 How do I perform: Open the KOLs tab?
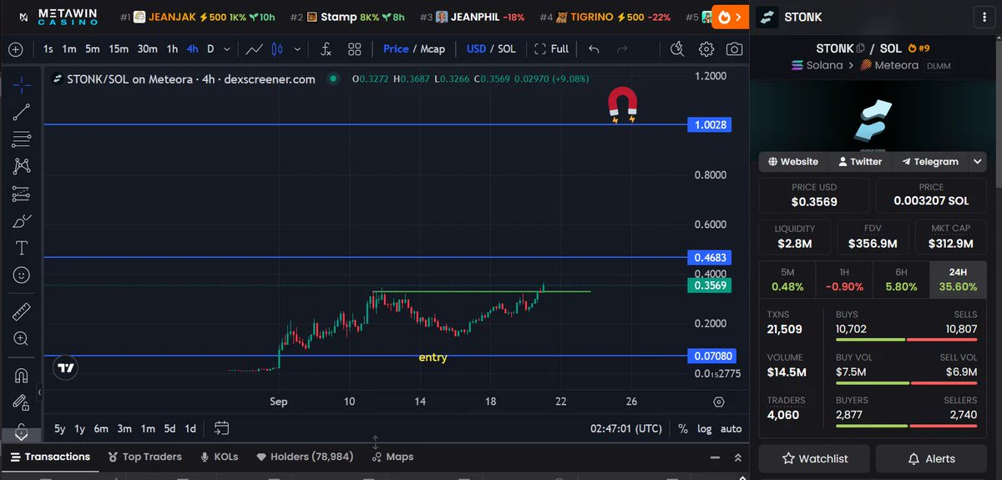coord(220,457)
